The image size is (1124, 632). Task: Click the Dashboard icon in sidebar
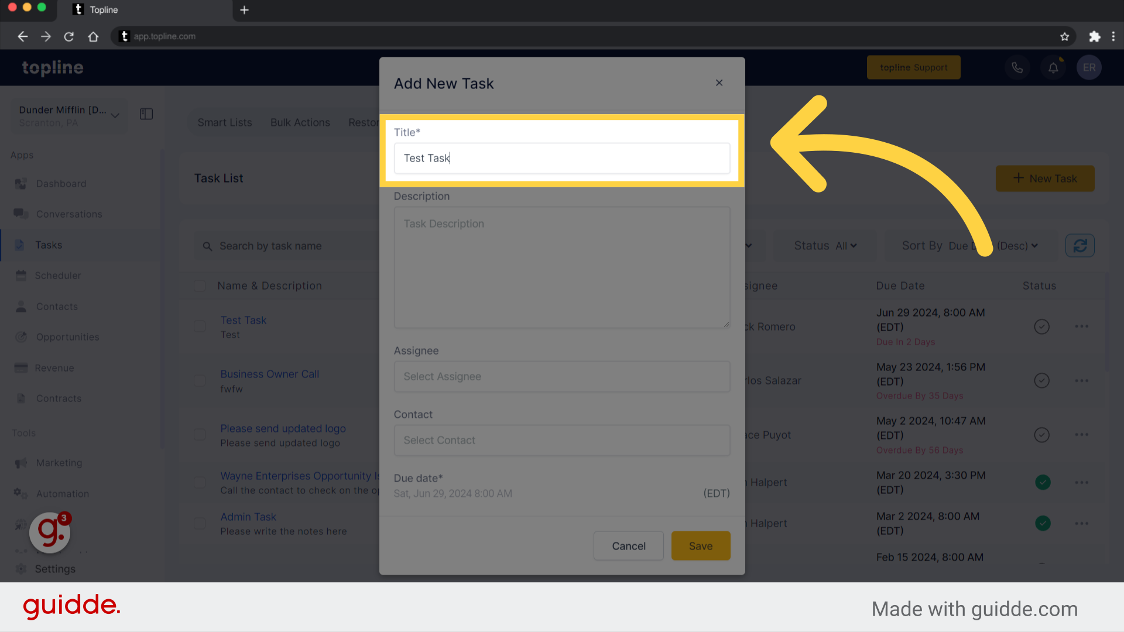(x=21, y=184)
